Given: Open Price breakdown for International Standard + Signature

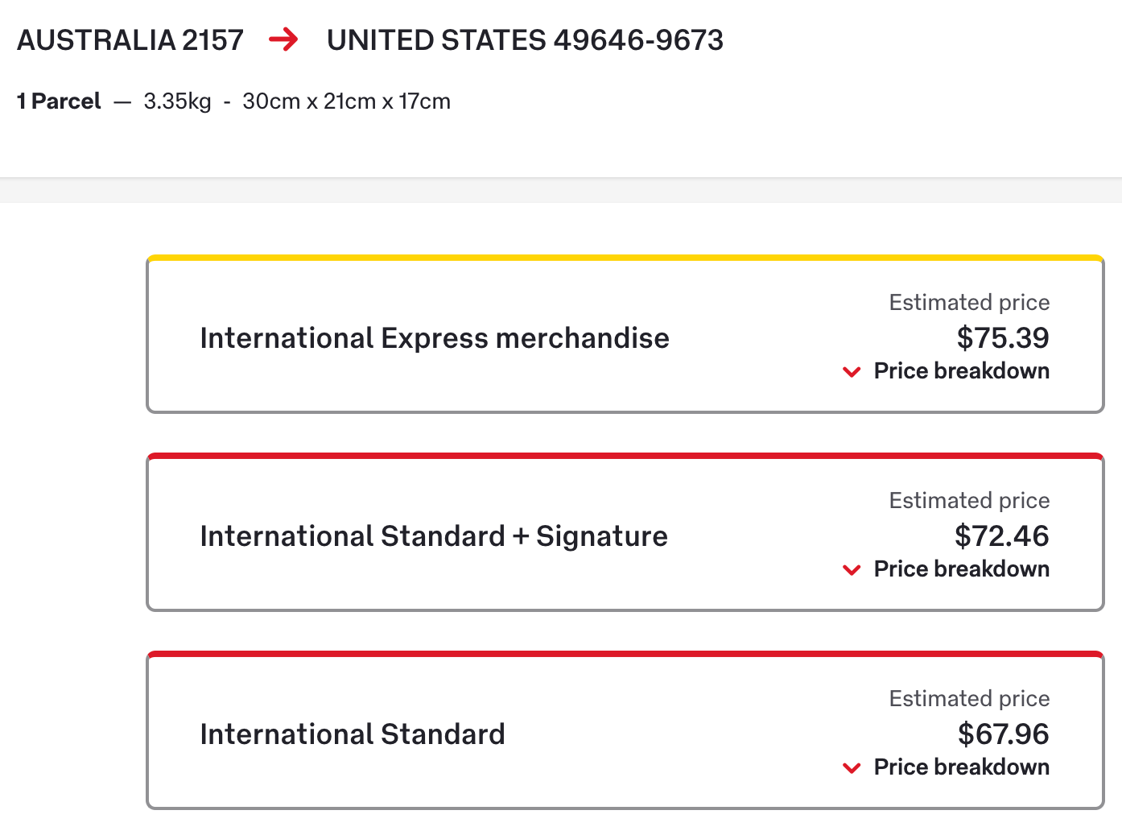Looking at the screenshot, I should click(961, 569).
